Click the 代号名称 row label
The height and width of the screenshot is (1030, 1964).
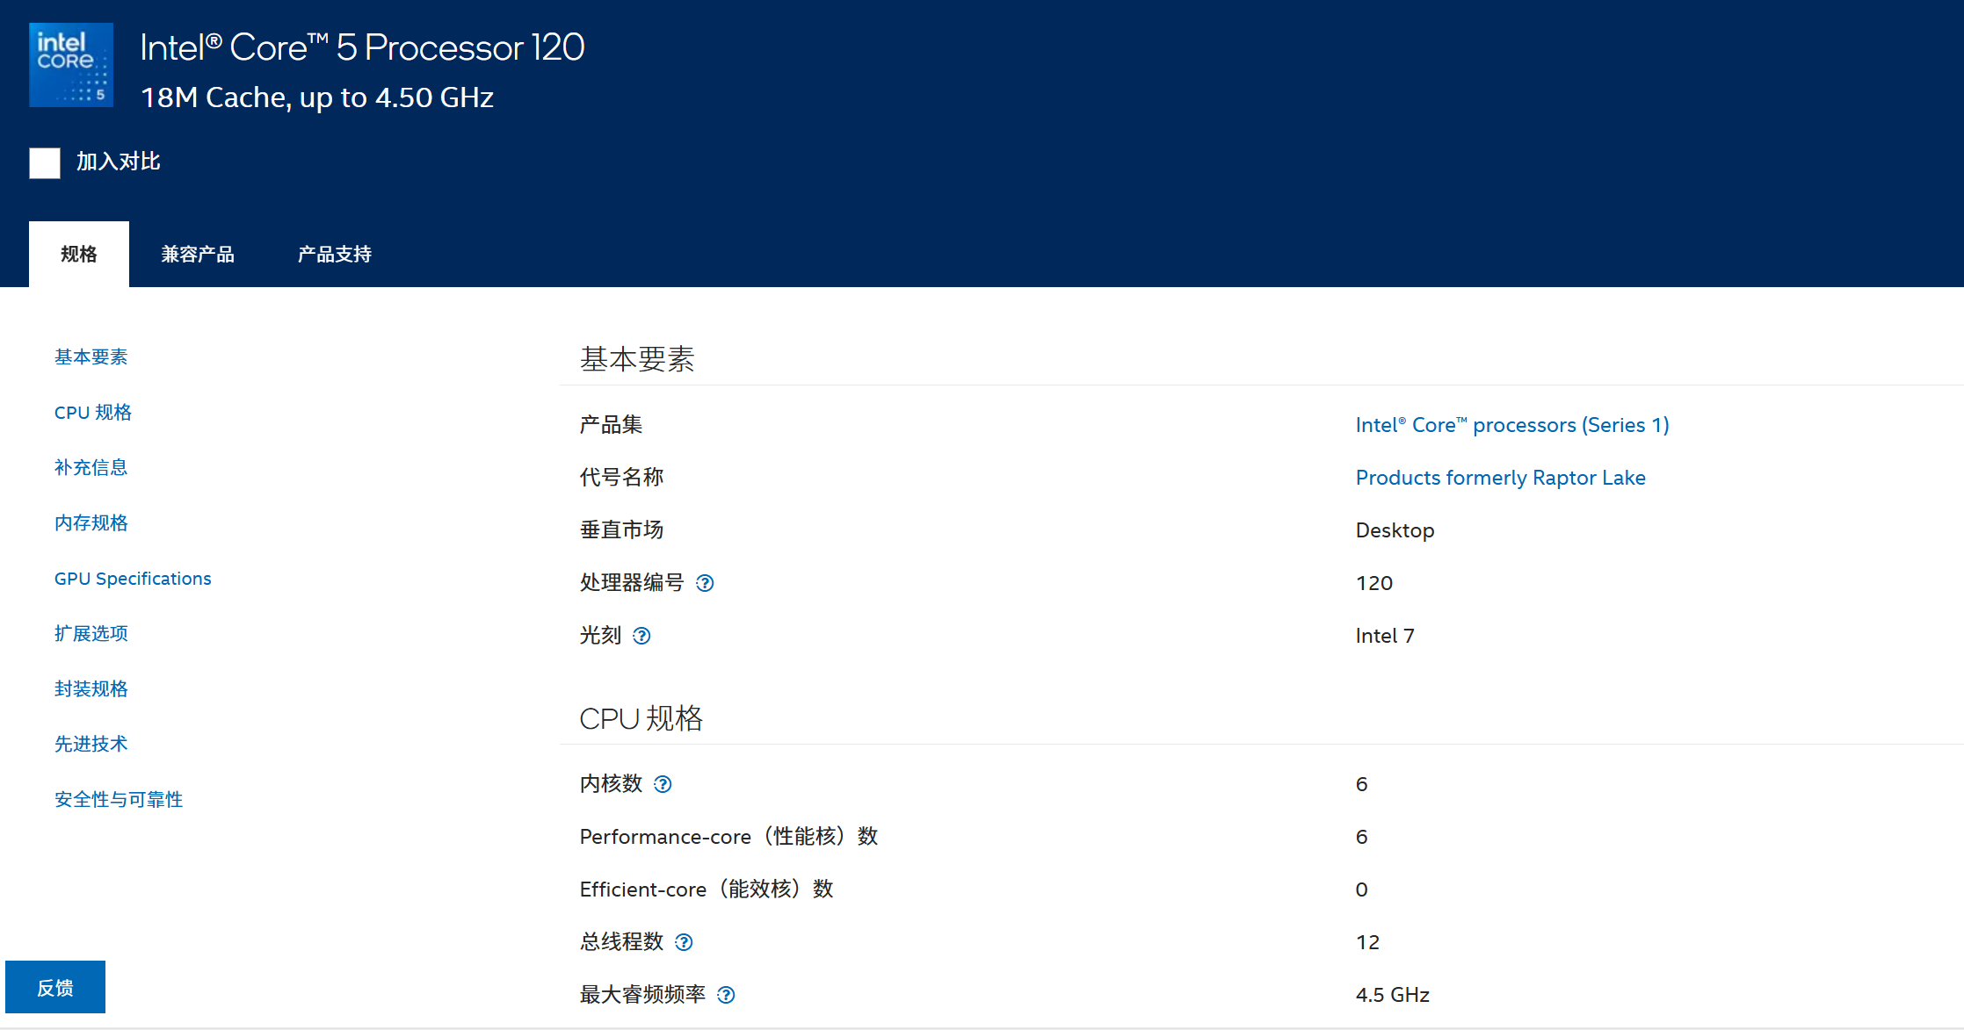622,478
